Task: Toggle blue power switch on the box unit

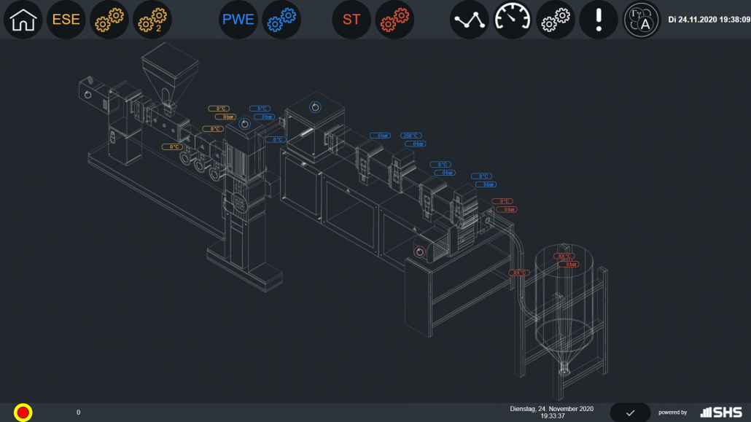Action: pos(315,107)
